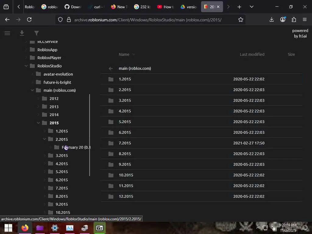
Task: Click the address bar URL
Action: pos(148,20)
